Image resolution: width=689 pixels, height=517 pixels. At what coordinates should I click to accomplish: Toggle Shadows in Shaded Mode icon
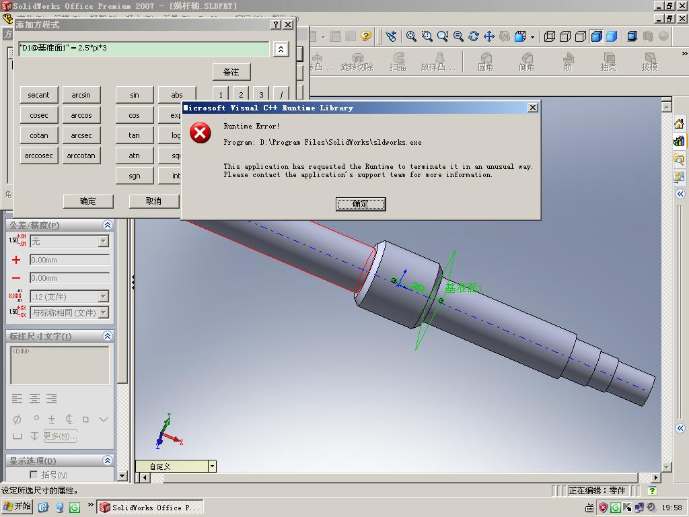point(632,36)
